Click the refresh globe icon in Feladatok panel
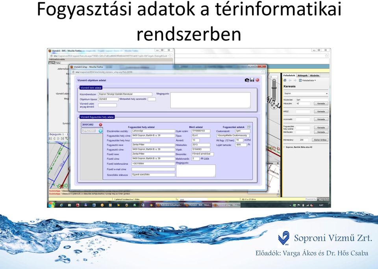The image size is (378, 269). 285,81
